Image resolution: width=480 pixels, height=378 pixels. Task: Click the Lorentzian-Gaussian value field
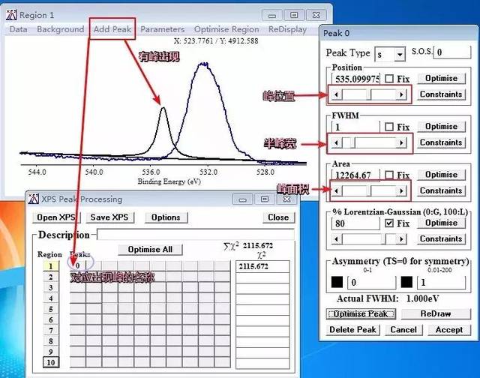click(356, 223)
